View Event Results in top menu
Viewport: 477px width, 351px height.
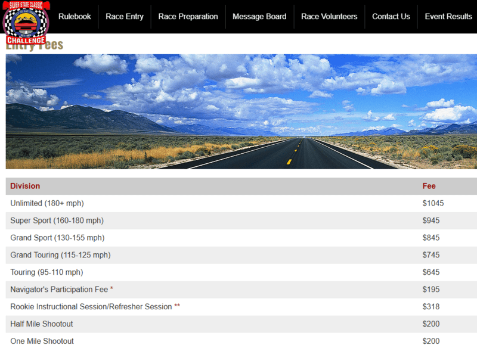point(448,17)
